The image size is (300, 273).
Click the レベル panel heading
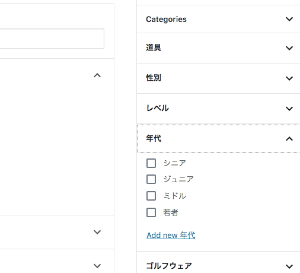pyautogui.click(x=158, y=108)
